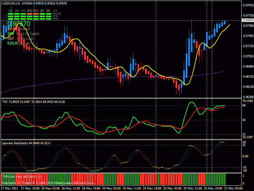Click the end of yellow moving average line
The height and width of the screenshot is (191, 254).
(x=229, y=25)
